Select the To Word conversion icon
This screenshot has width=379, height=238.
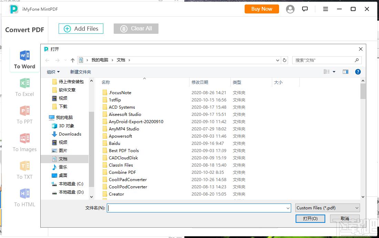(25, 56)
